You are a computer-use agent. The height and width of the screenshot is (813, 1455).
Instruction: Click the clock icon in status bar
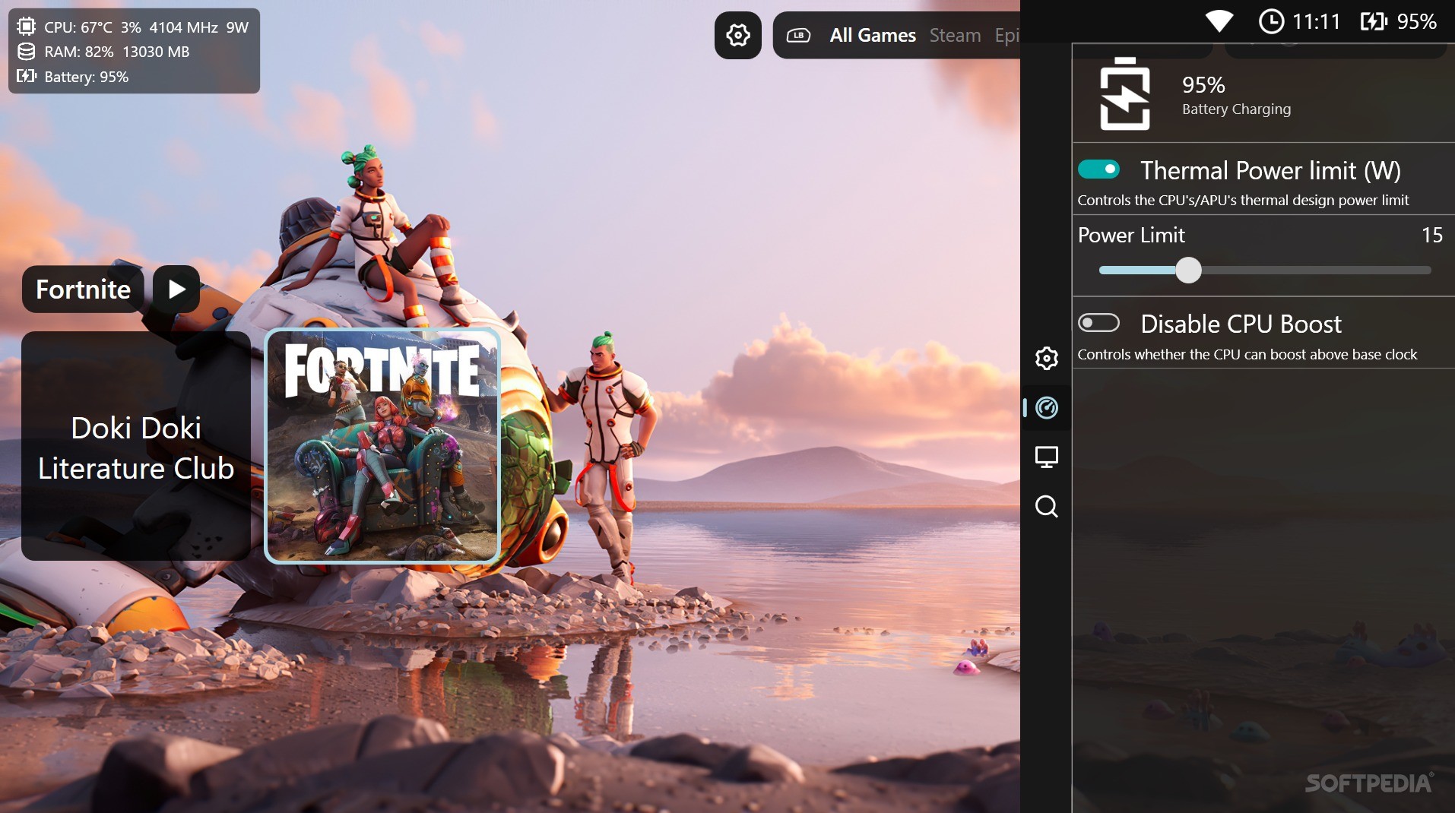pyautogui.click(x=1271, y=21)
